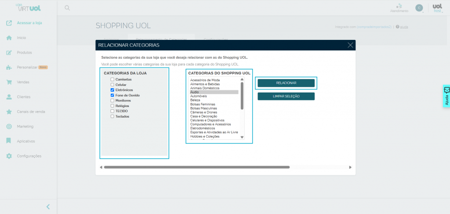The image size is (450, 214).
Task: Click the Personalizar puzzle icon
Action: click(9, 68)
